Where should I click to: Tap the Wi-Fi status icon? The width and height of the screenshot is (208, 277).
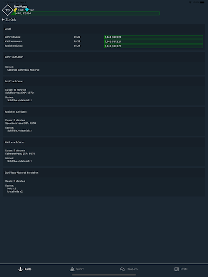pyautogui.click(x=190, y=2)
